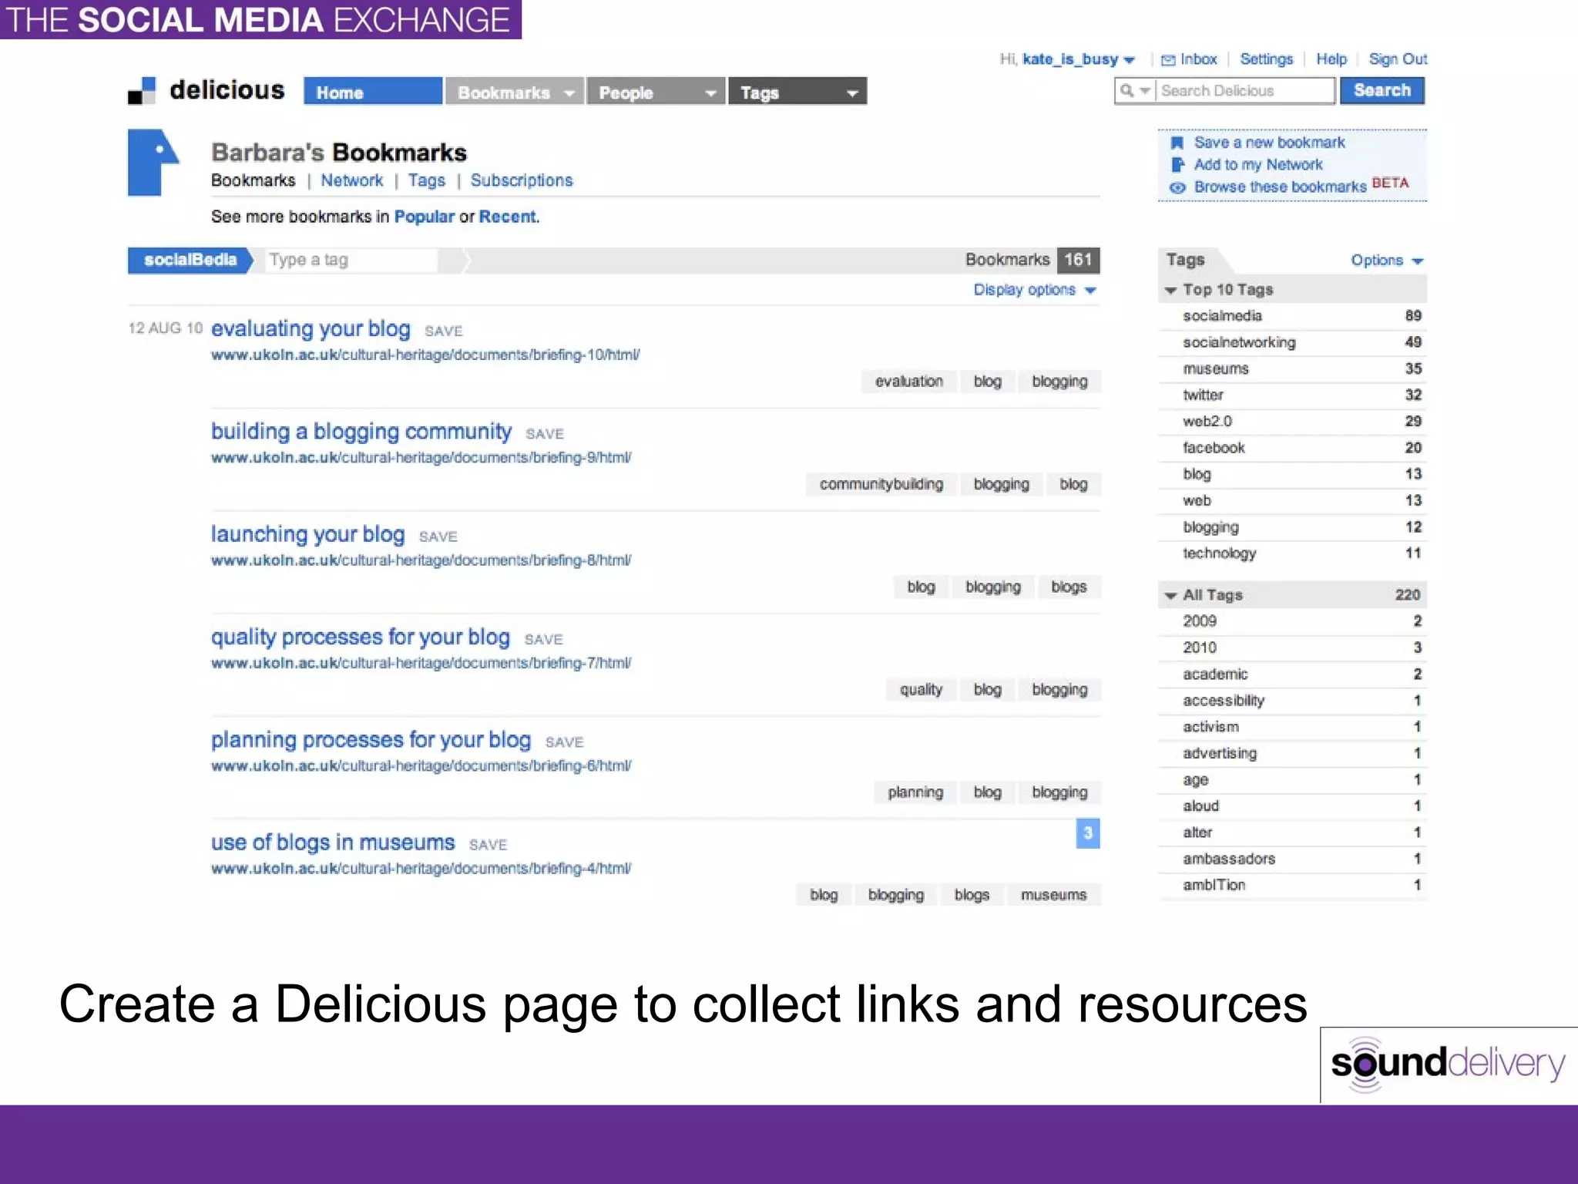
Task: Click the briefing-10 URL under evaluating your blog
Action: 425,355
